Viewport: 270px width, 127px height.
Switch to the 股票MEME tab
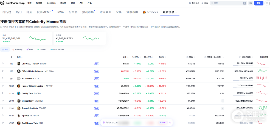tap(44, 12)
